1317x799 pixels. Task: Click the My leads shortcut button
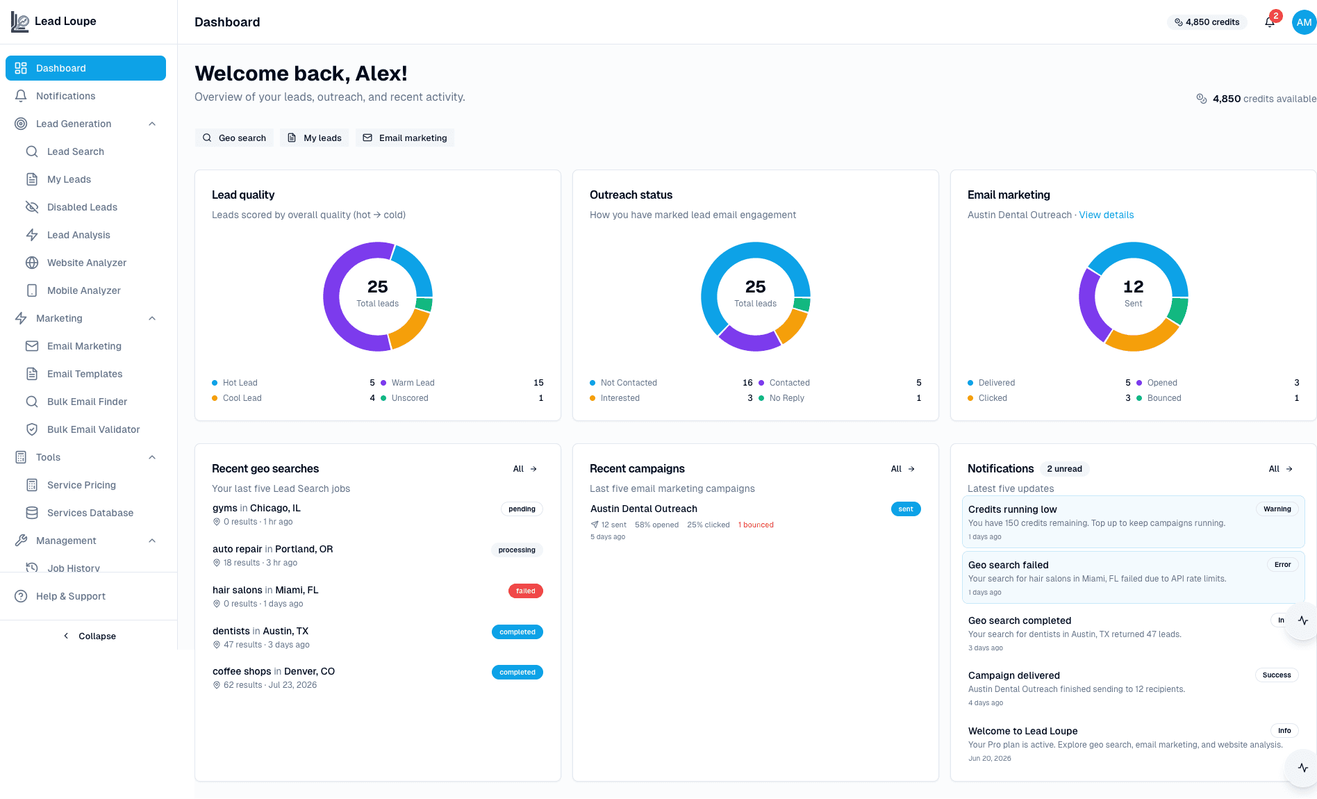(315, 138)
